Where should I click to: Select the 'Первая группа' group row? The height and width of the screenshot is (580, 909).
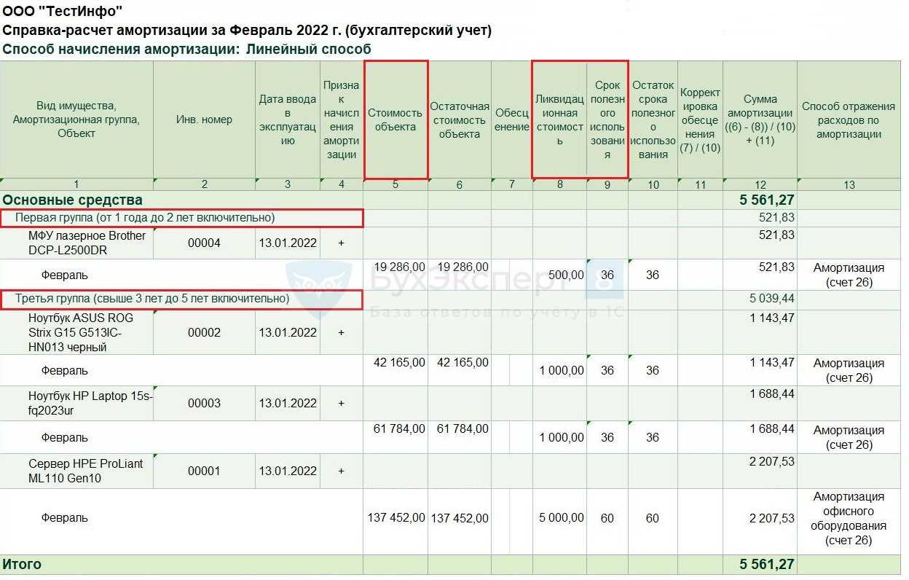(145, 218)
